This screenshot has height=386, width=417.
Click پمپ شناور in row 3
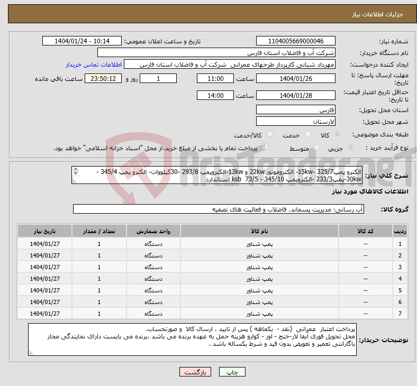click(259, 267)
